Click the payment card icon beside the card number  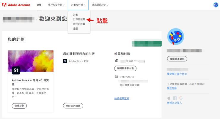[x=116, y=61]
